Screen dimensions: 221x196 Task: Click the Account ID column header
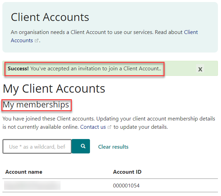pos(127,172)
